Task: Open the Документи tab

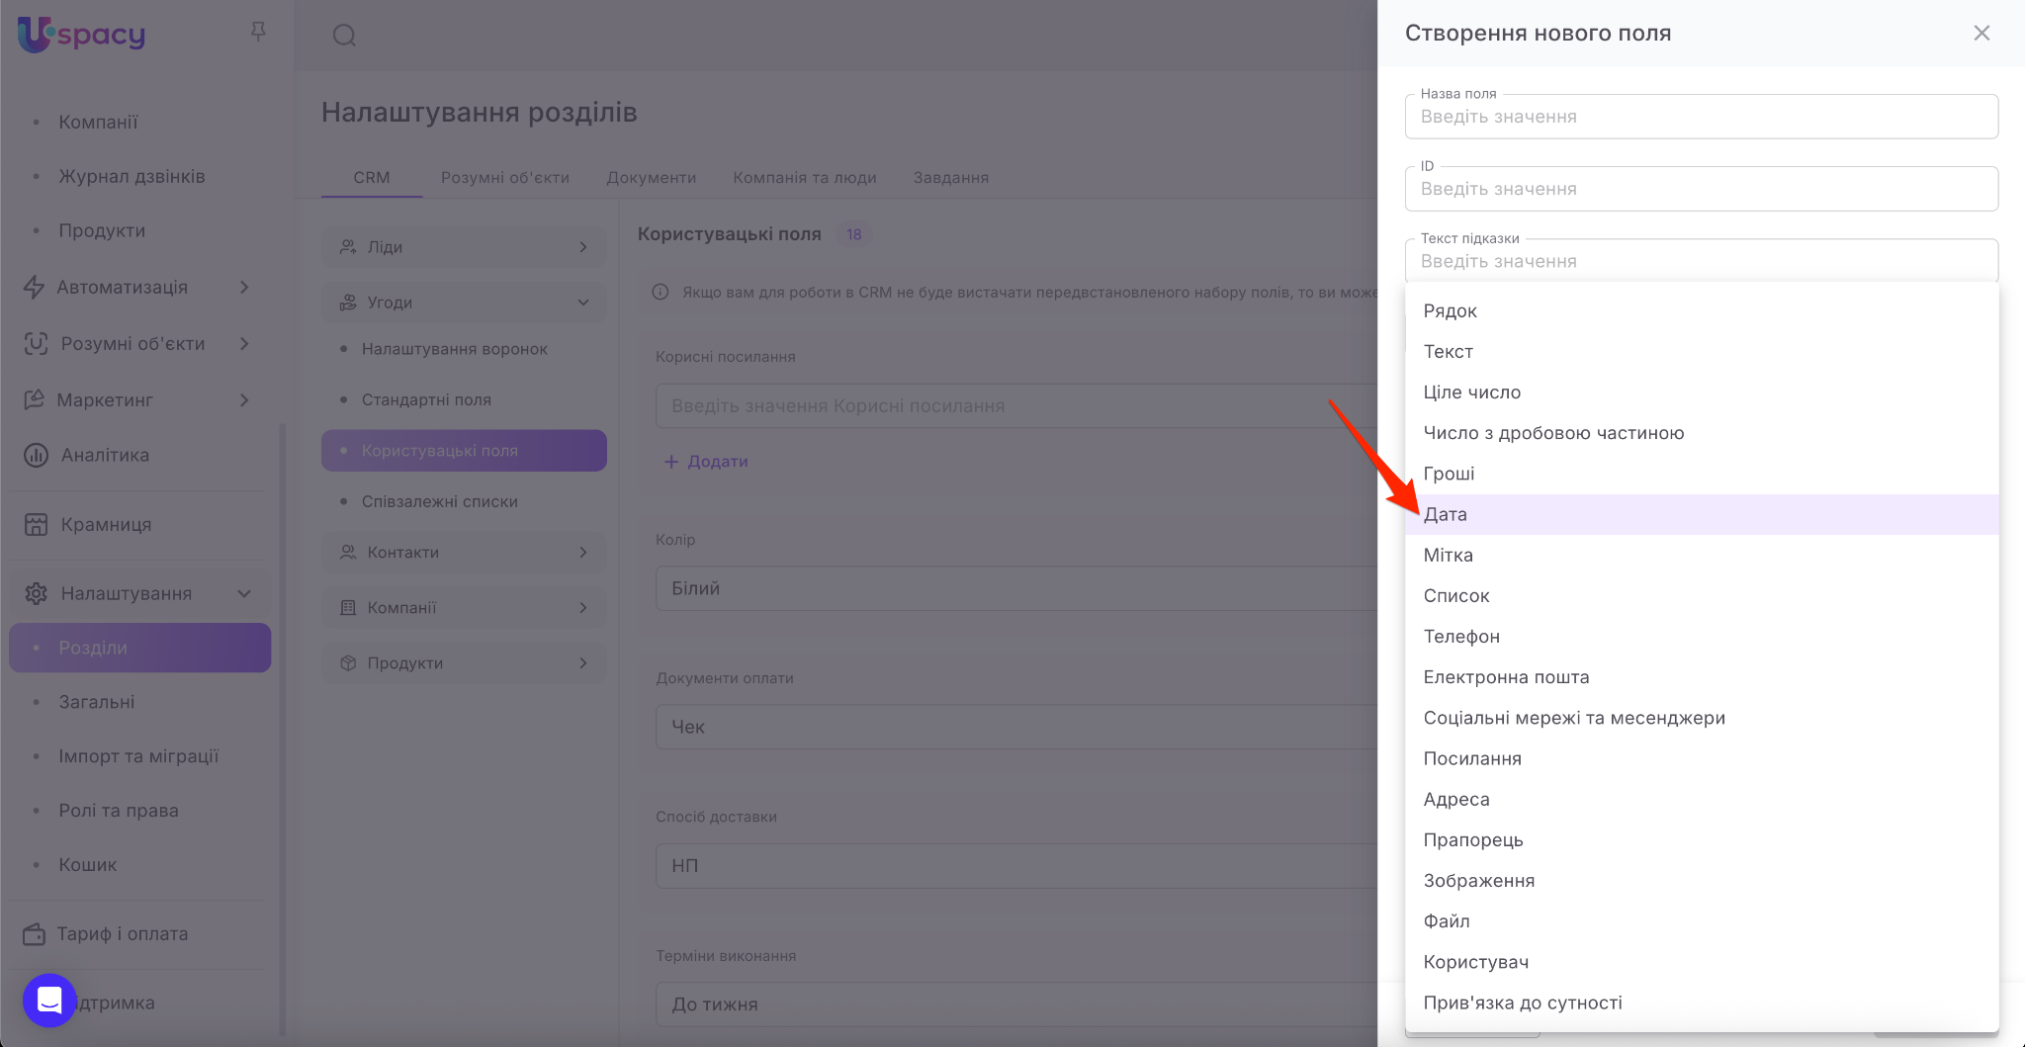Action: pos(651,178)
